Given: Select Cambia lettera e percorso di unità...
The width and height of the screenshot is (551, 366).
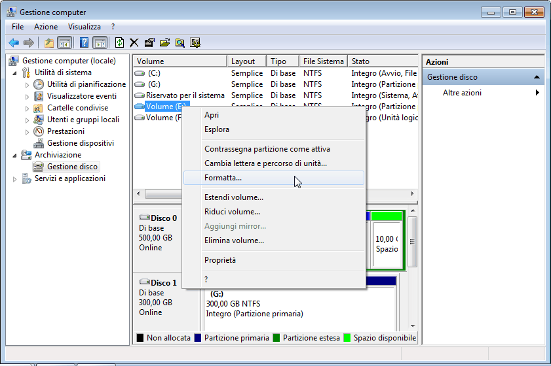Looking at the screenshot, I should tap(274, 163).
